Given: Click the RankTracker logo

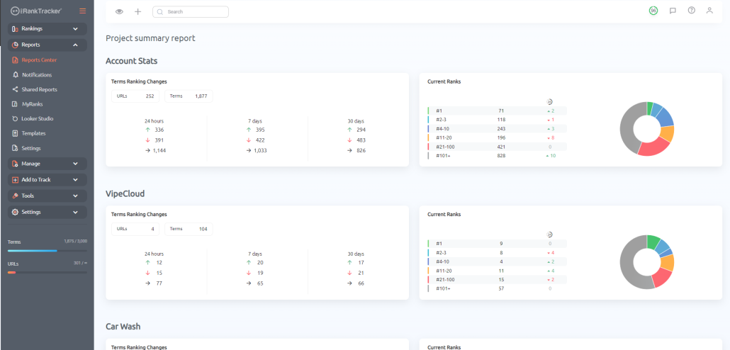Looking at the screenshot, I should pyautogui.click(x=36, y=10).
